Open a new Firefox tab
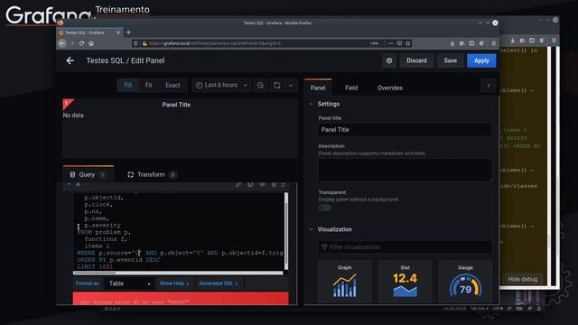 pos(128,32)
